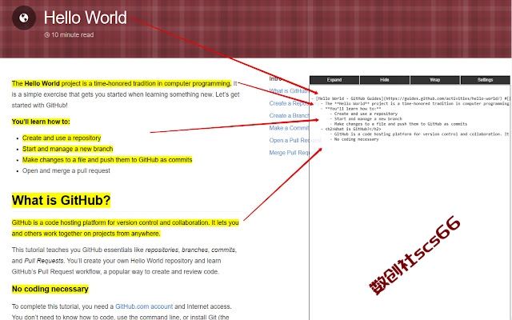Click the Expand button in the panel
This screenshot has width=512, height=320.
point(334,80)
